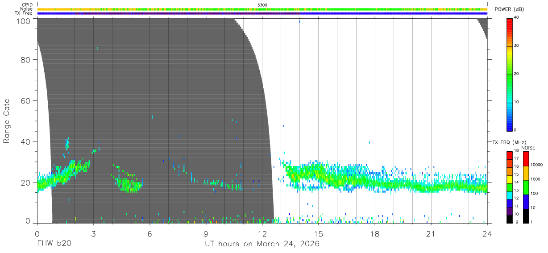Click the green swatch in the noise legend
This screenshot has width=548, height=253.
coord(526,187)
